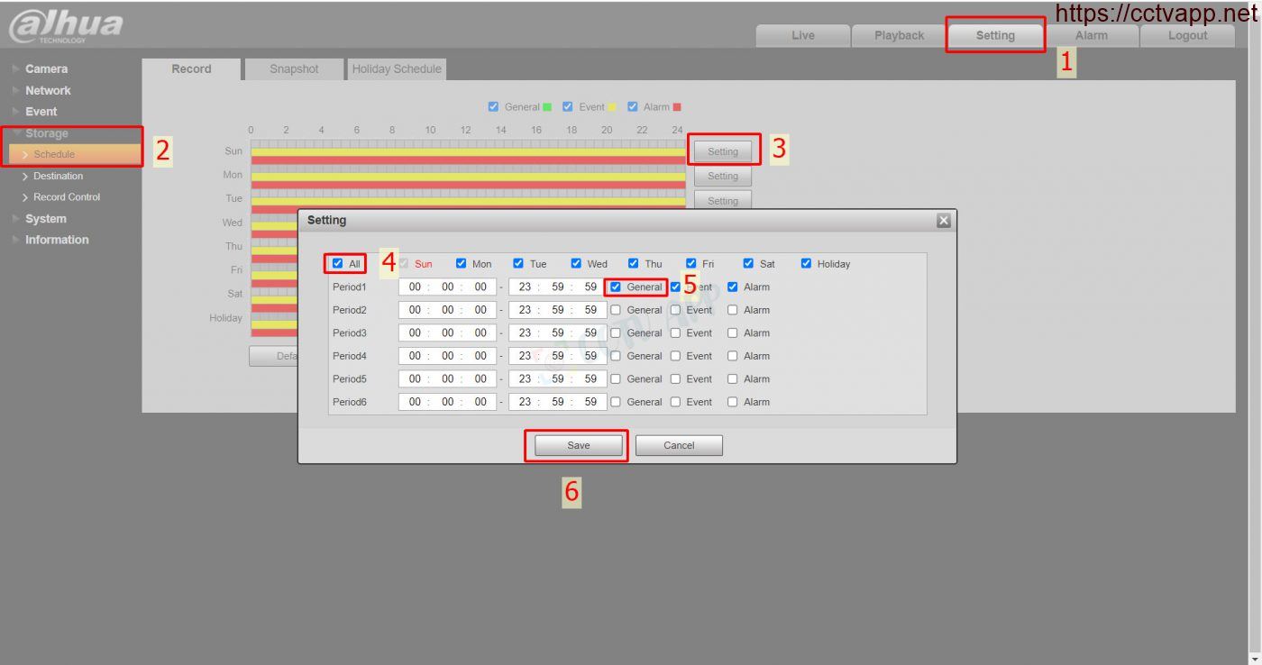Open the Snapshot tab
The height and width of the screenshot is (665, 1262).
click(294, 69)
